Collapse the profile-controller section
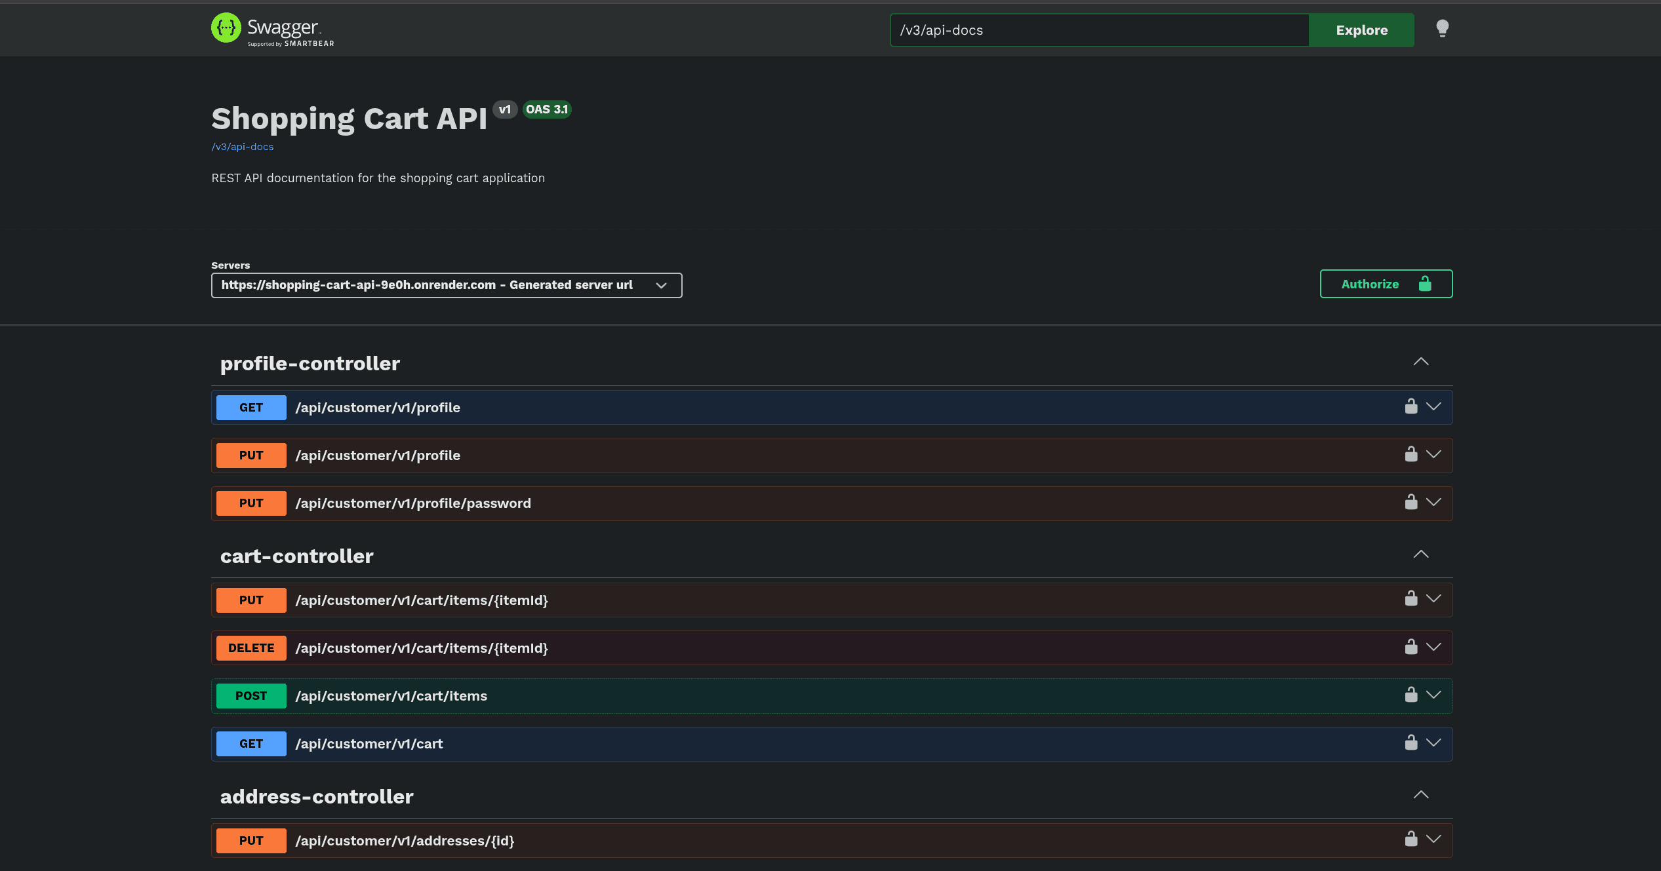The height and width of the screenshot is (871, 1661). [1420, 362]
